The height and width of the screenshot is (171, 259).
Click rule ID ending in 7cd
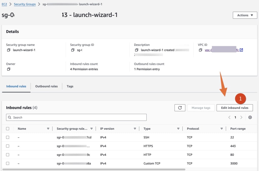[74, 137]
